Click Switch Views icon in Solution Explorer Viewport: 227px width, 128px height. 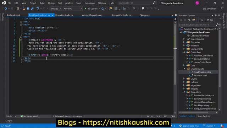point(193,20)
